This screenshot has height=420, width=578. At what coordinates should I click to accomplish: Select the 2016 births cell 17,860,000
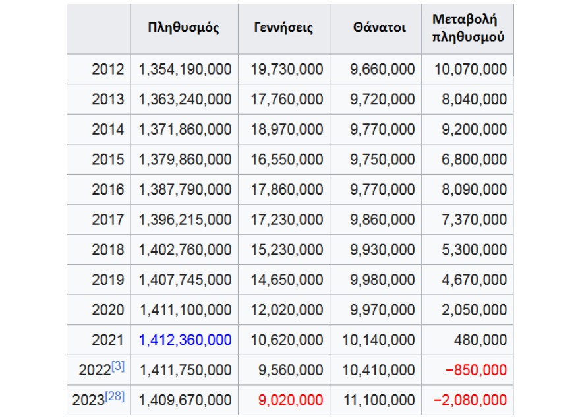pos(284,189)
